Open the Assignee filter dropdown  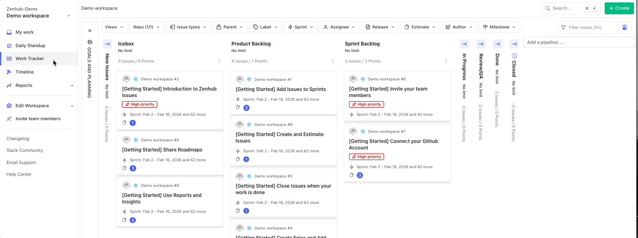[x=339, y=27]
